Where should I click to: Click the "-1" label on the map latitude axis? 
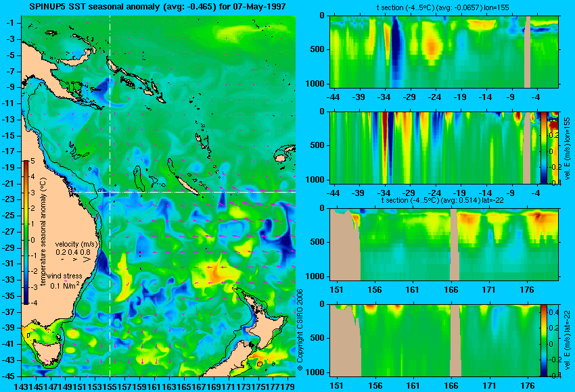(11, 23)
